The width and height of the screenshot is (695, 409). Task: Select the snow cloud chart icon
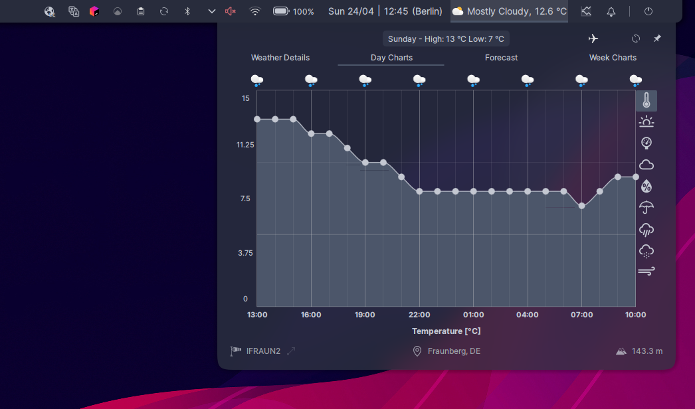[x=646, y=251]
